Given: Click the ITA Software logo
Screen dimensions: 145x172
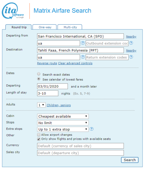Looking at the screenshot, I should [x=13, y=11].
